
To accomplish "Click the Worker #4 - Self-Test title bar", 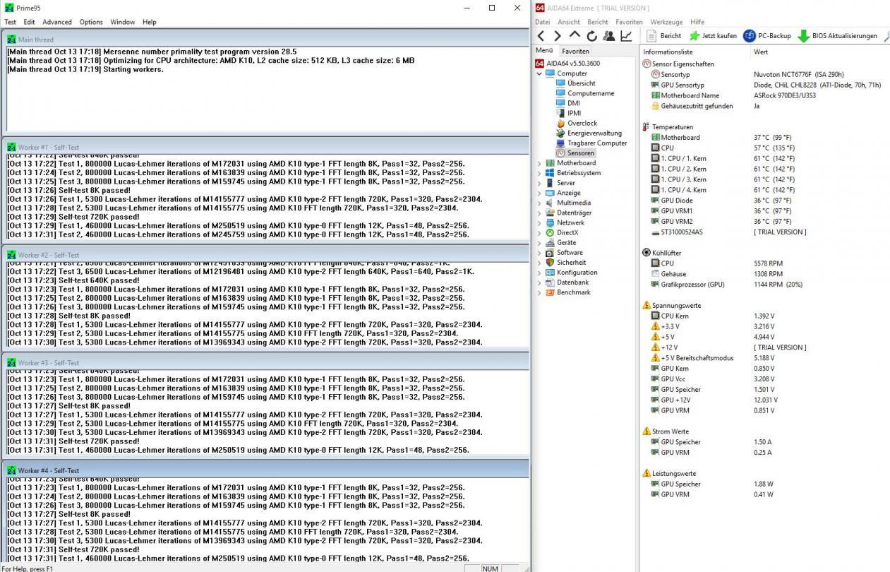I will click(x=267, y=470).
